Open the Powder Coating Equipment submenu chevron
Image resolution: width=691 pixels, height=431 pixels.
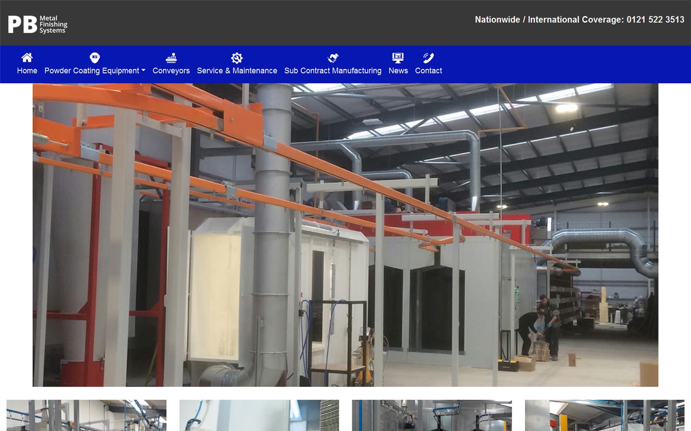[x=143, y=70]
